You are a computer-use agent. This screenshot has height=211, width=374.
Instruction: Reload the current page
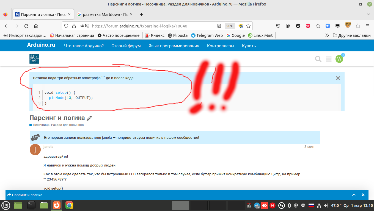26,26
